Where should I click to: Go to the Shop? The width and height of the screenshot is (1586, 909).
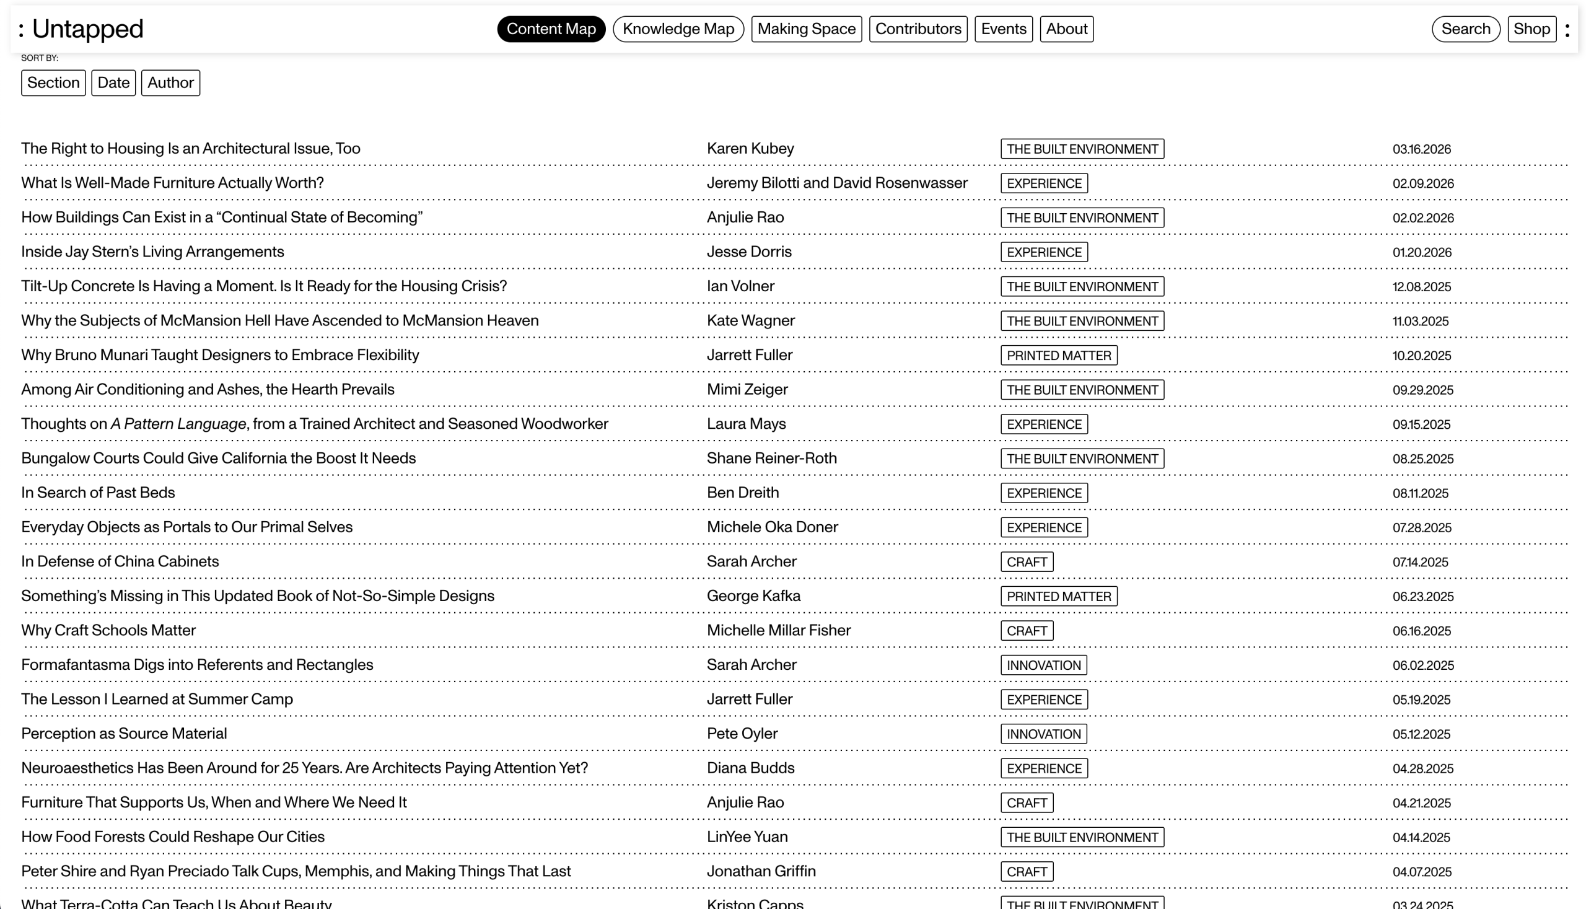(x=1531, y=29)
